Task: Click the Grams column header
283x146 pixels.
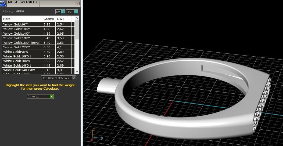Action: (x=49, y=19)
